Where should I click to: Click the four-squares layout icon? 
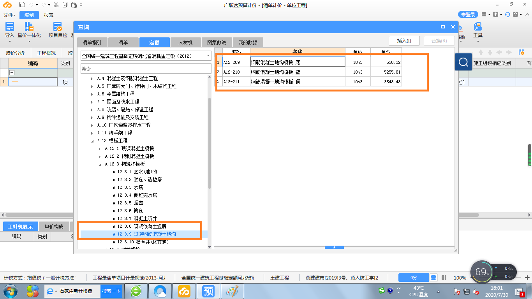484,14
